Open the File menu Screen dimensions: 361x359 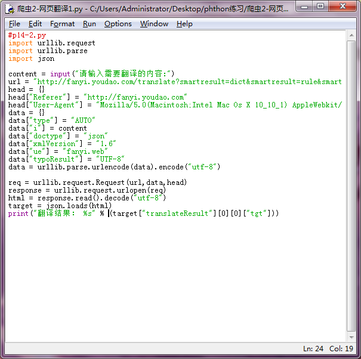point(14,24)
